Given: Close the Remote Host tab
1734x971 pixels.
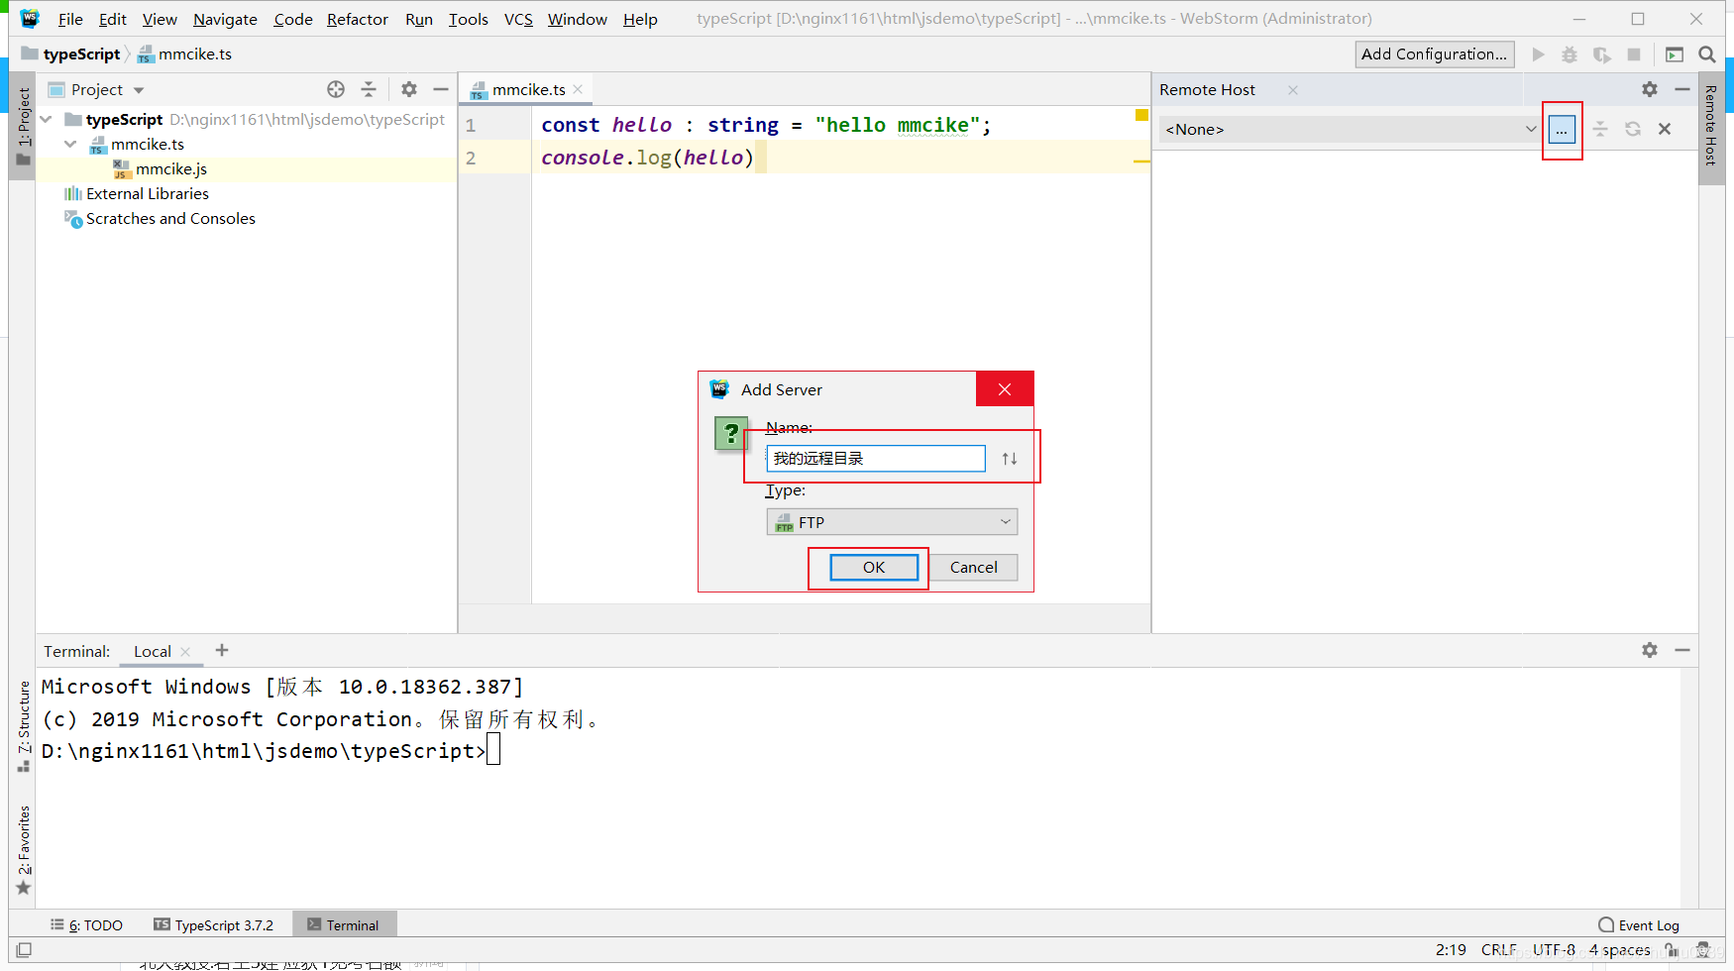Looking at the screenshot, I should coord(1293,90).
